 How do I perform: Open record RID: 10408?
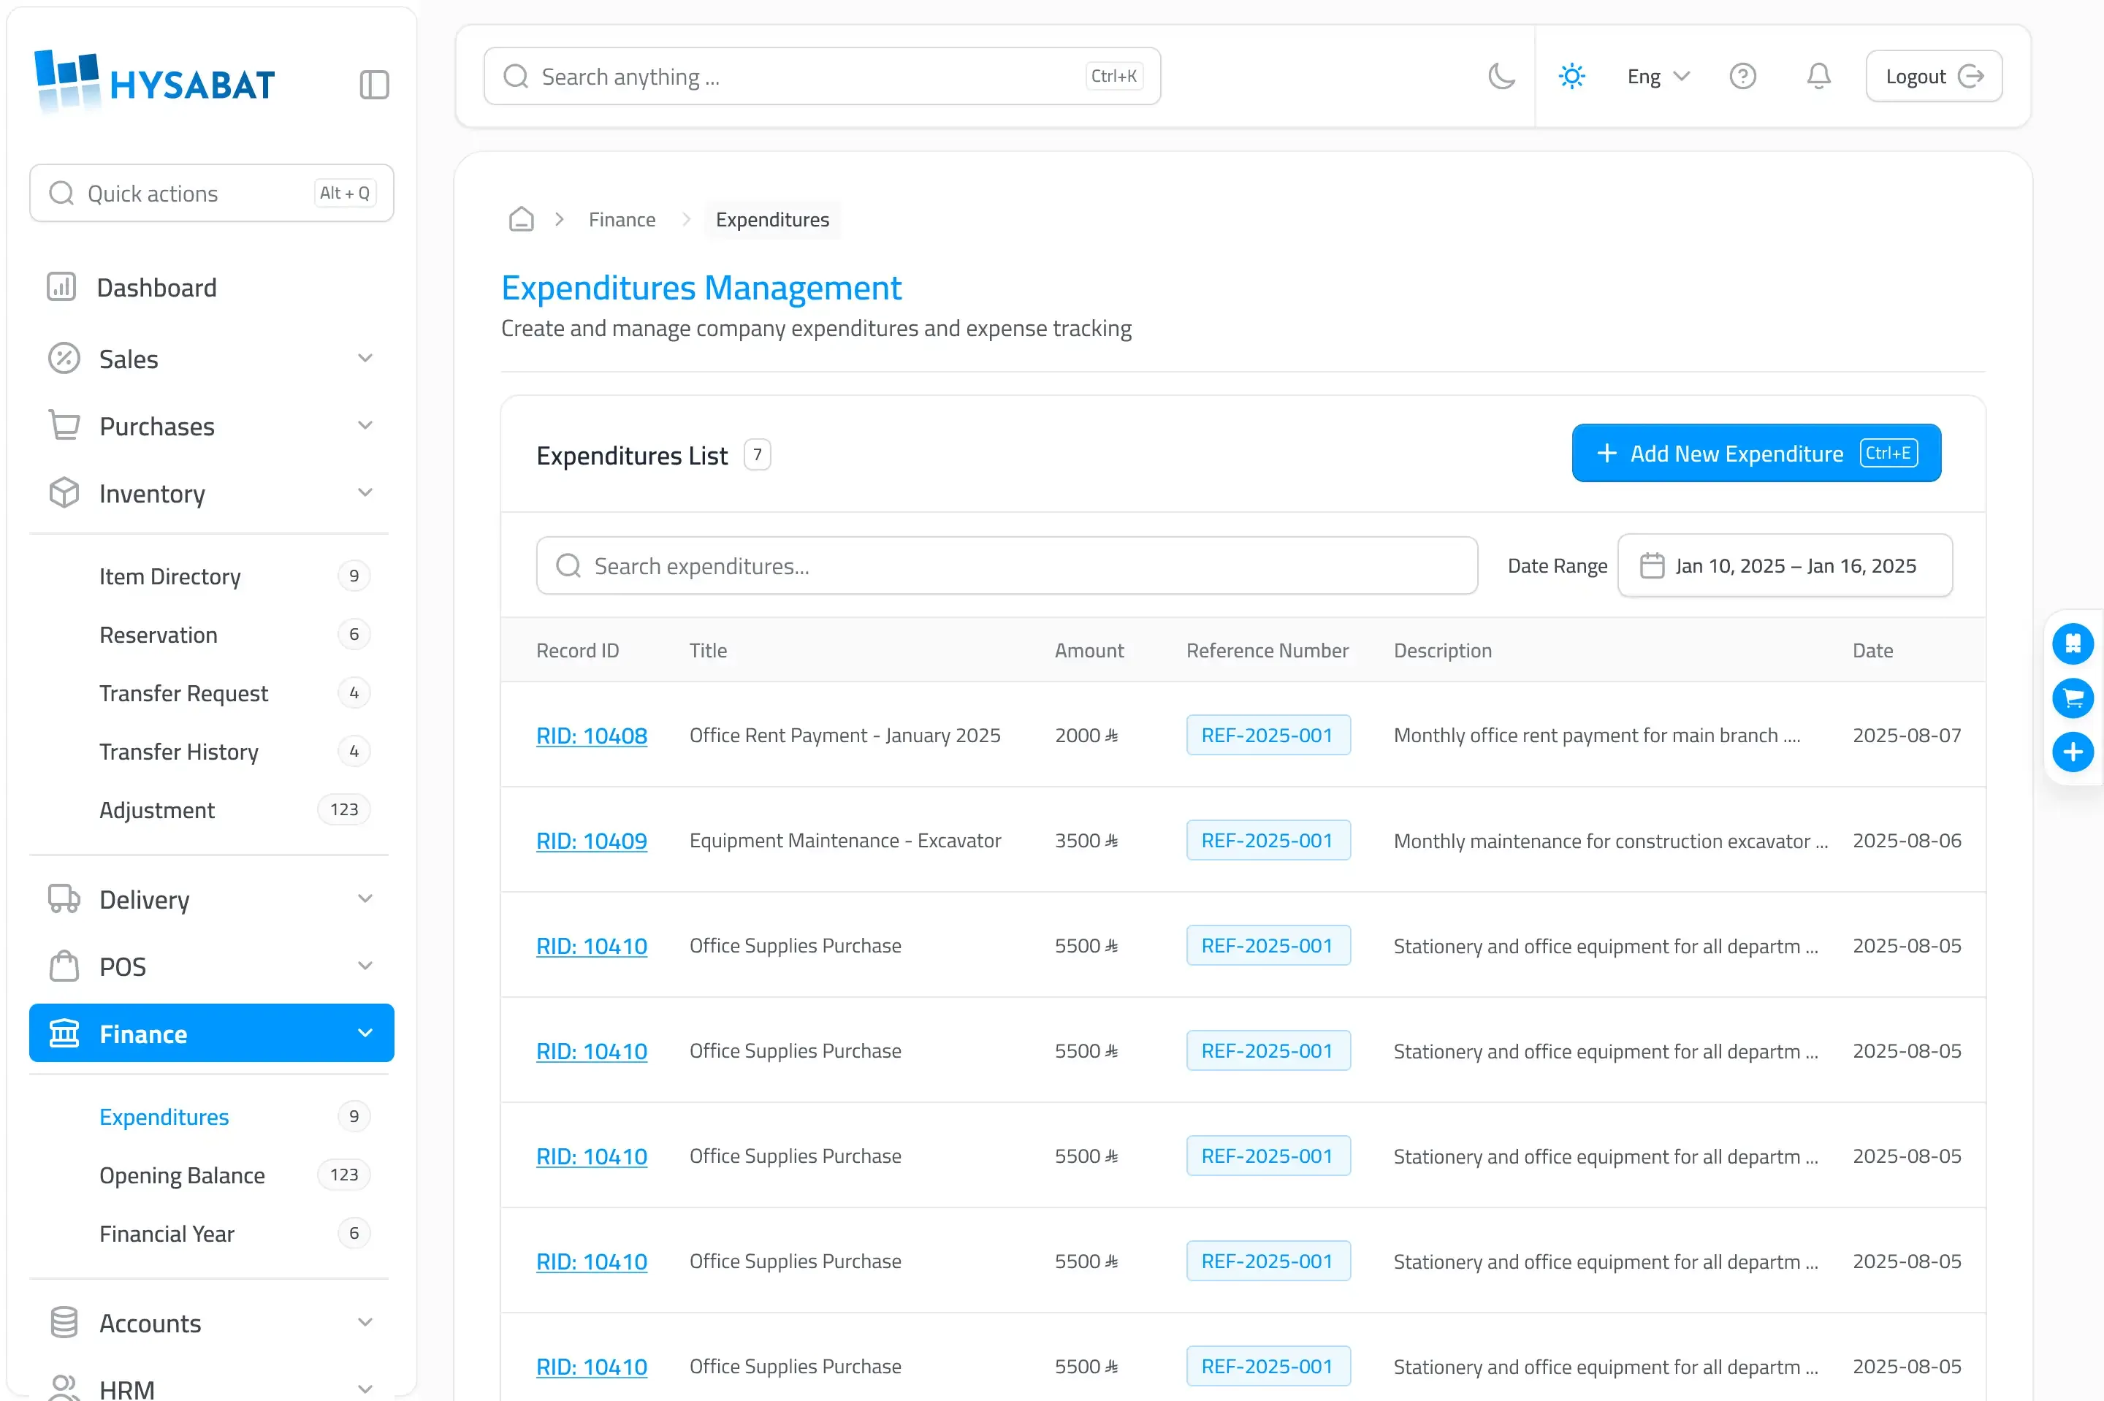[x=592, y=736]
